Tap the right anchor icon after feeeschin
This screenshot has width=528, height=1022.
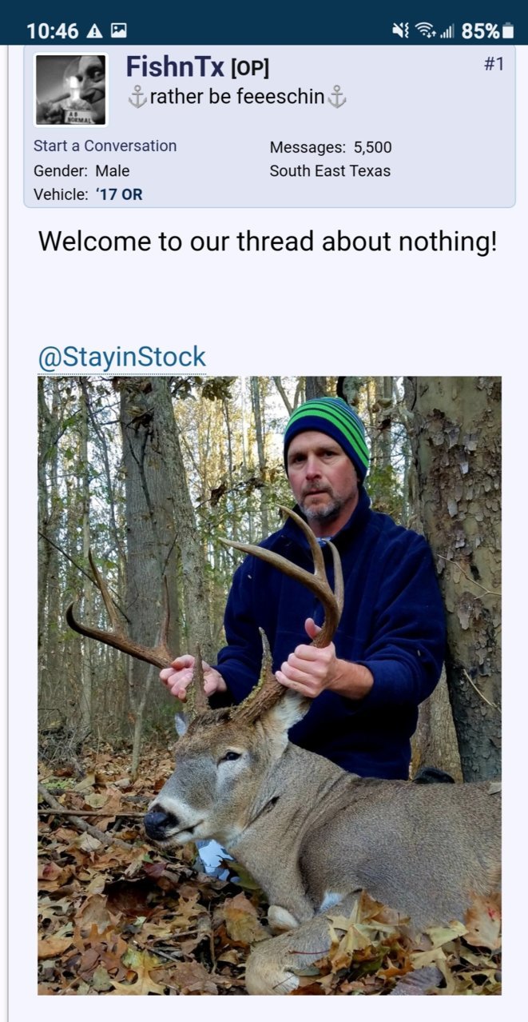(x=337, y=98)
